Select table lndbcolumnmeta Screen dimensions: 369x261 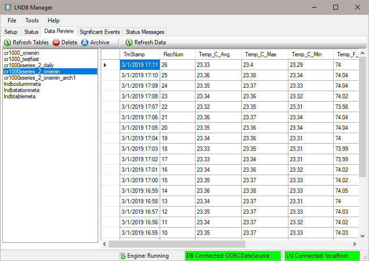point(50,84)
